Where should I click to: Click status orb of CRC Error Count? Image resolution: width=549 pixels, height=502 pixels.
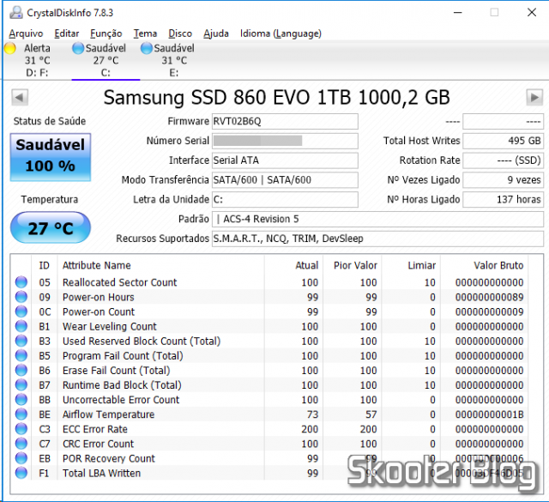[21, 444]
